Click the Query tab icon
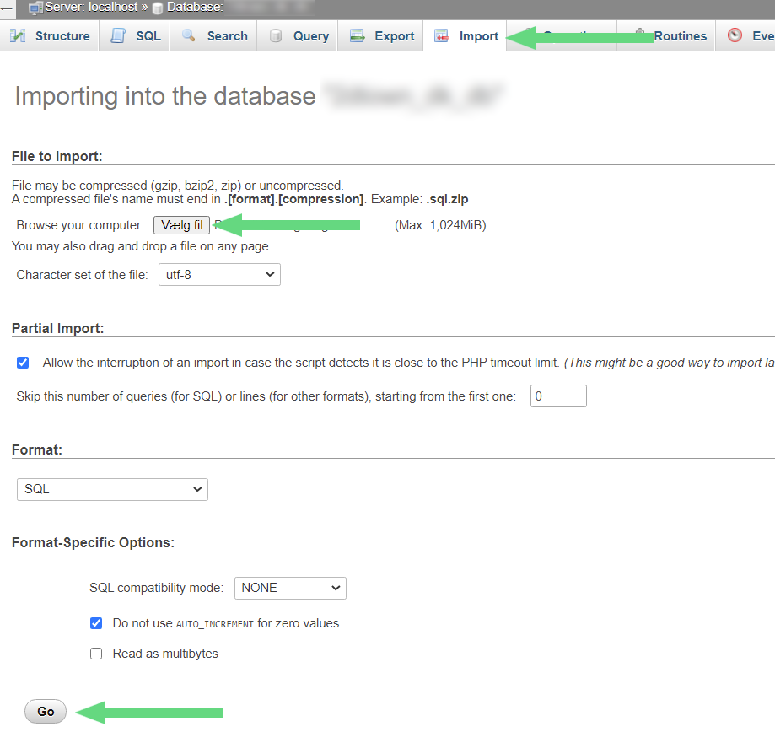Screen dimensions: 775x732 pyautogui.click(x=275, y=35)
